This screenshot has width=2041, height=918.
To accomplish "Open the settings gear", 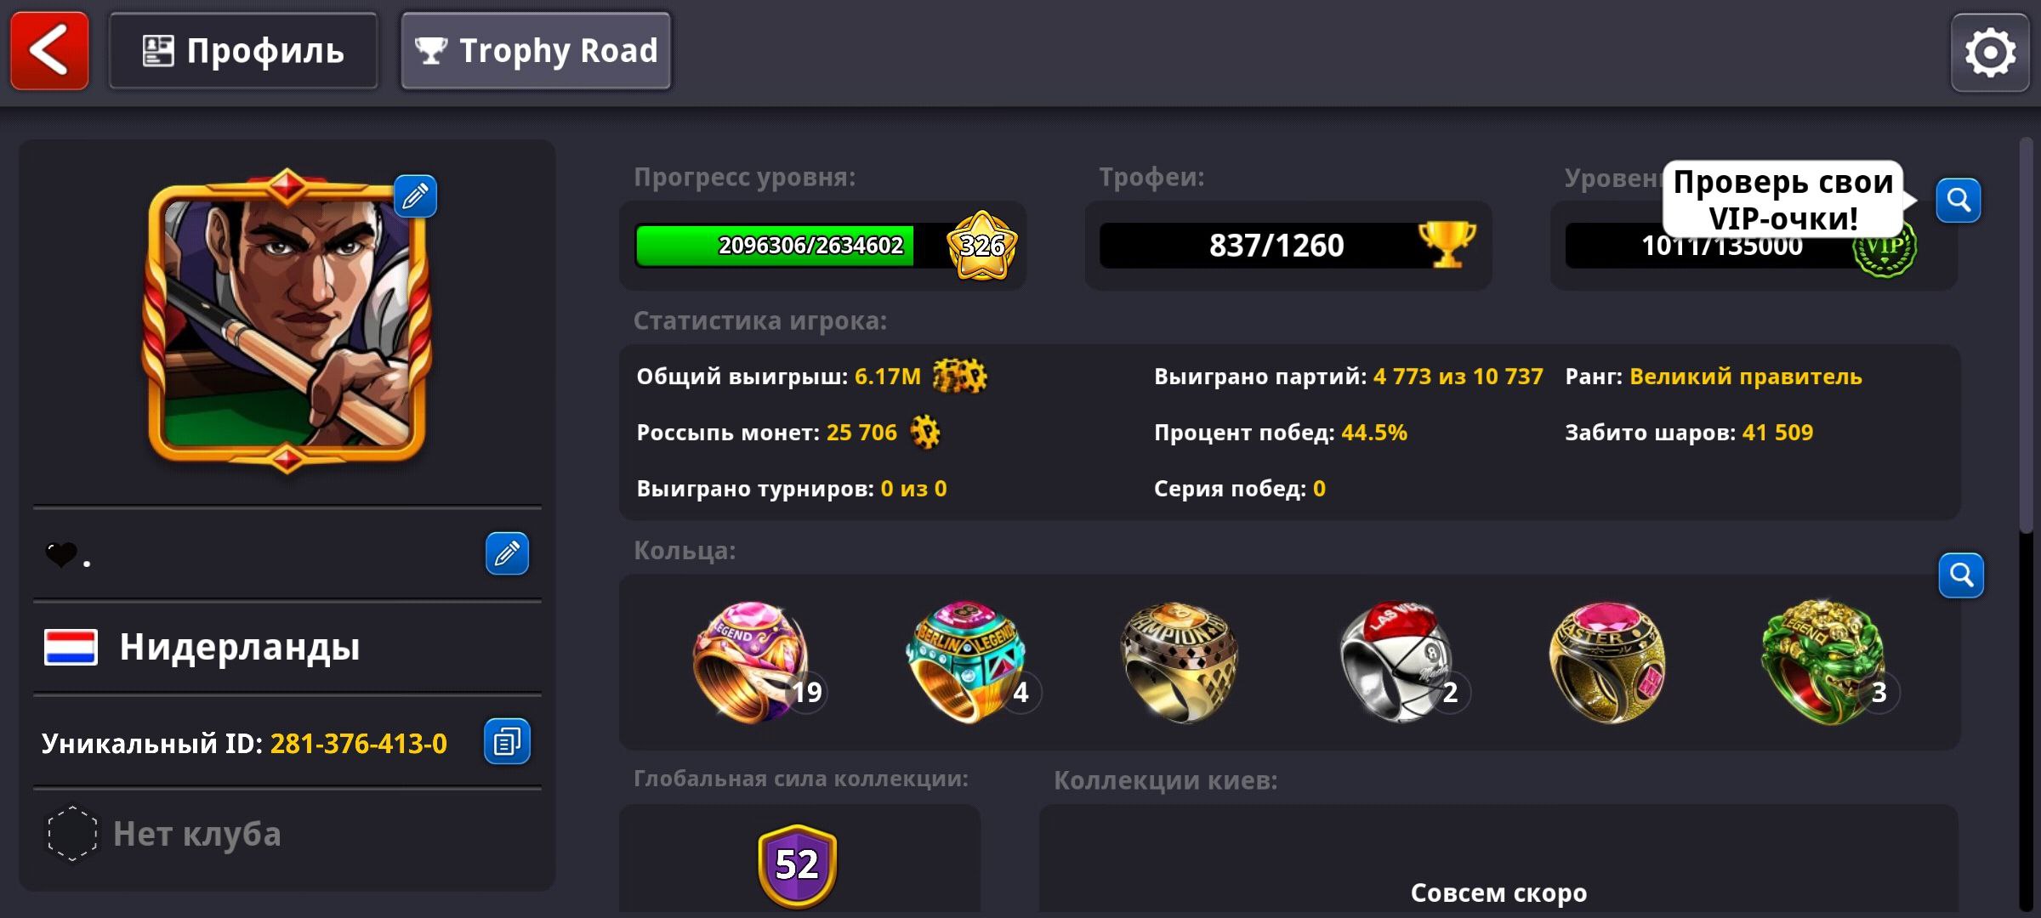I will click(1990, 53).
